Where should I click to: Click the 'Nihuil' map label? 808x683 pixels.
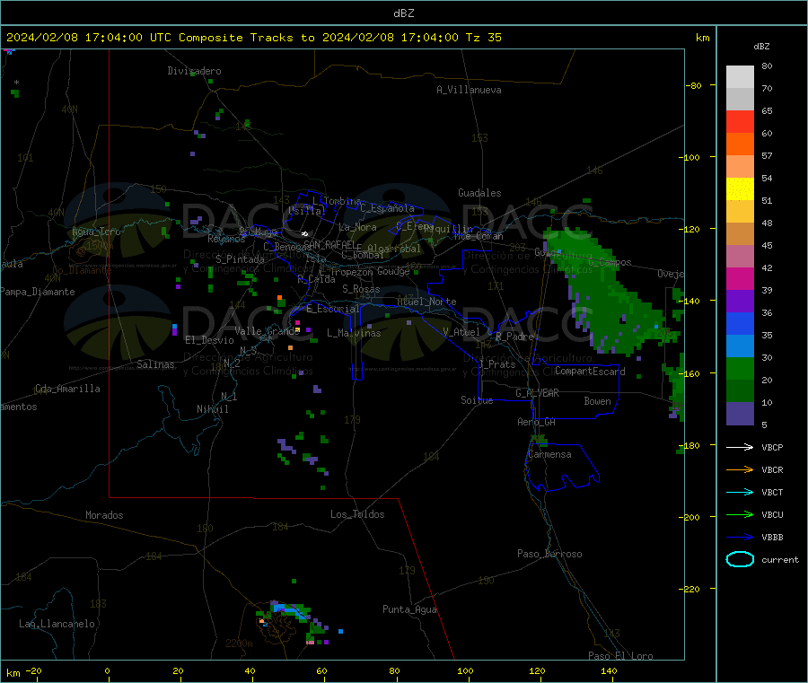click(x=213, y=409)
